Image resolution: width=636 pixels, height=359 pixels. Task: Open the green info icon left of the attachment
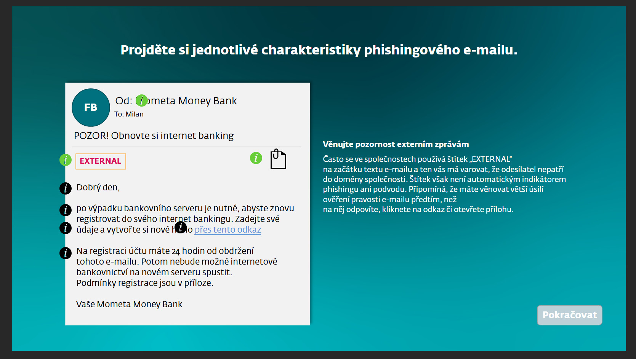(256, 158)
